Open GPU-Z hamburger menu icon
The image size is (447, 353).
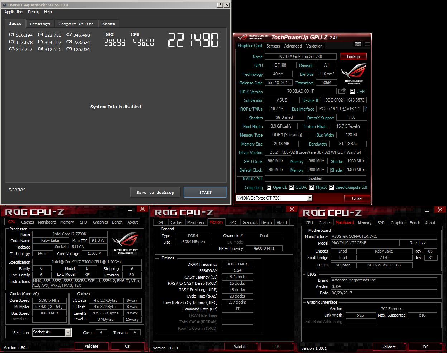coord(367,44)
